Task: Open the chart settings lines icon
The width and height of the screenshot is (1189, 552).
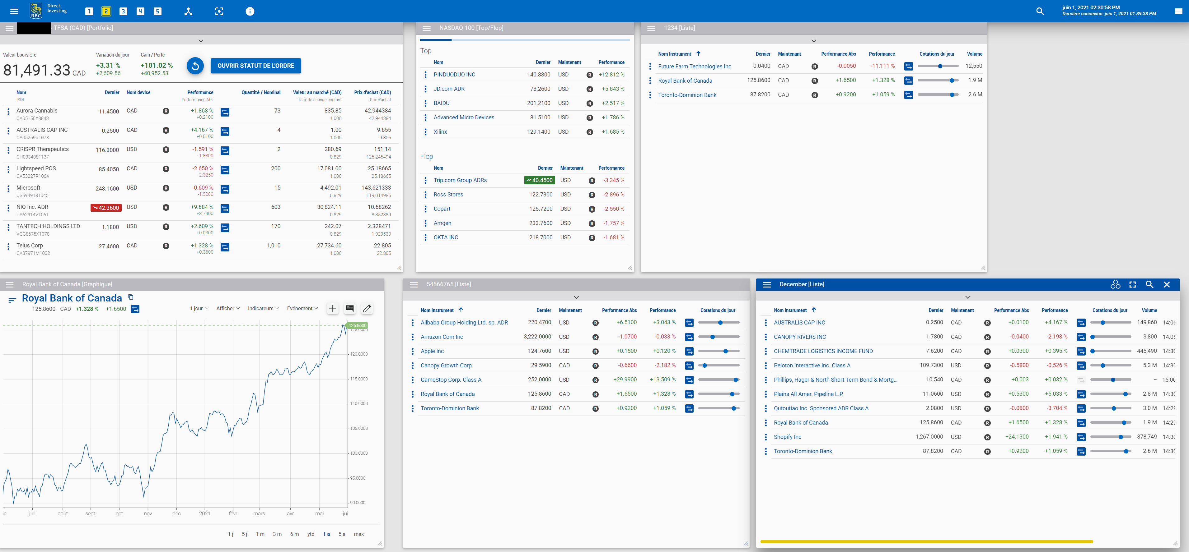Action: click(12, 300)
